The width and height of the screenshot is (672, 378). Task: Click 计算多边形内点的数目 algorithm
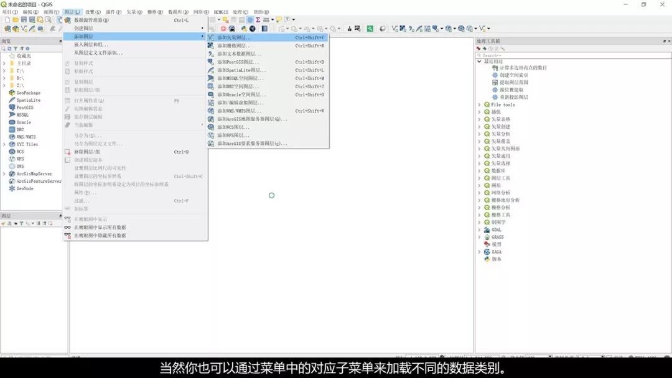click(x=523, y=68)
